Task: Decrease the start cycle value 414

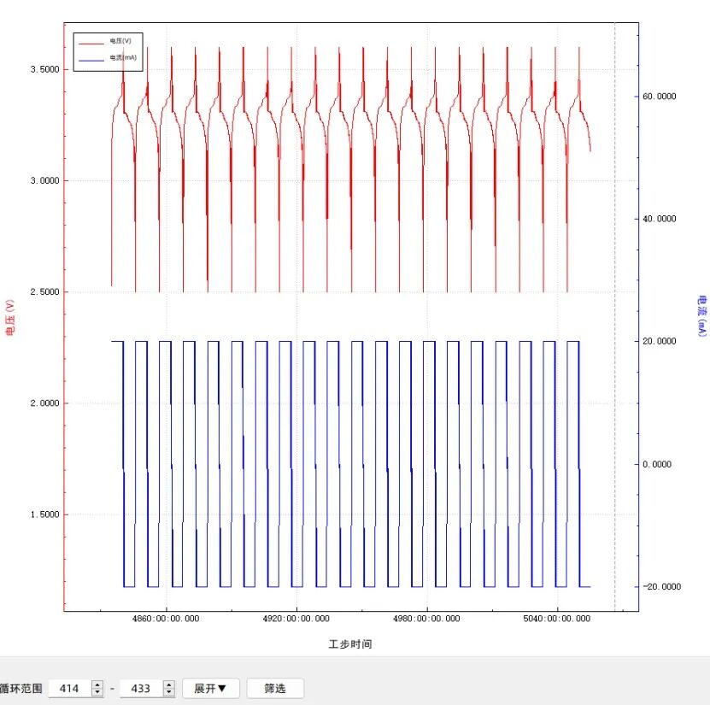Action: pyautogui.click(x=97, y=692)
